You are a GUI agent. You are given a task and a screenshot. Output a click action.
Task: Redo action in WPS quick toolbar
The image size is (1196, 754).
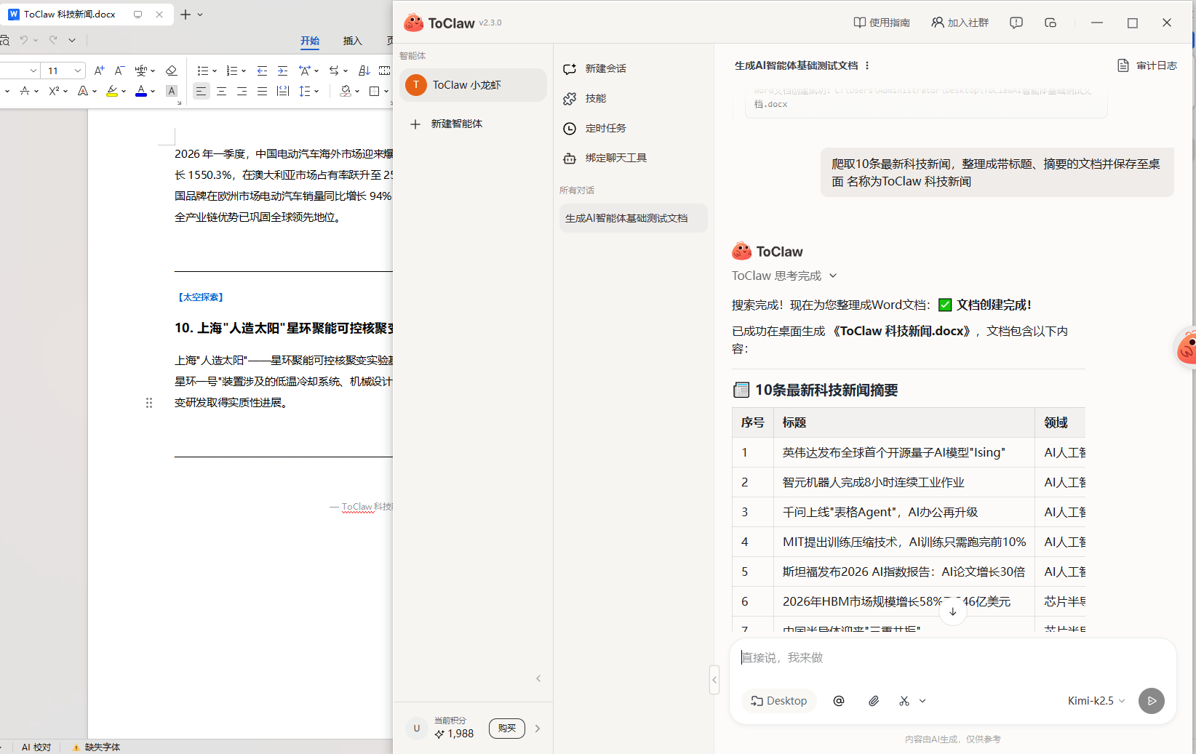pos(53,40)
